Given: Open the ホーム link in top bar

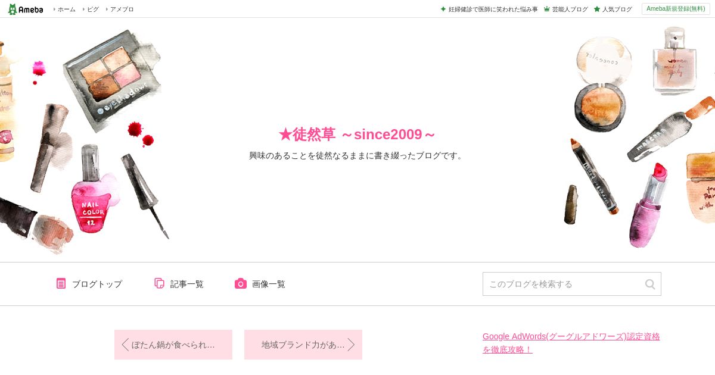Looking at the screenshot, I should tap(66, 9).
